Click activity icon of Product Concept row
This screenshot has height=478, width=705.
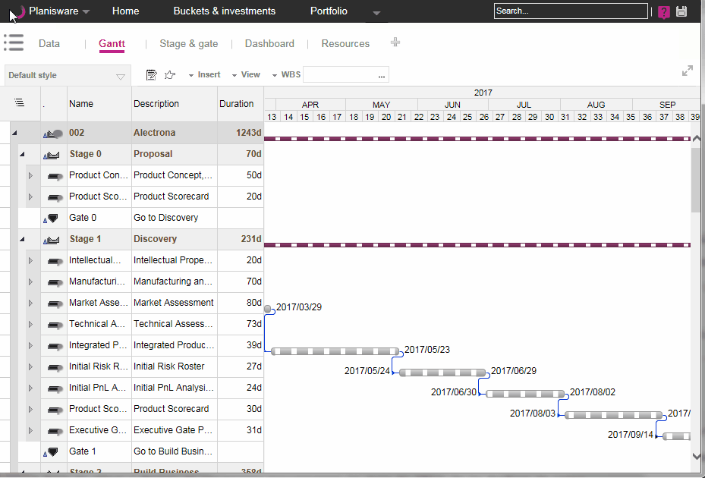point(55,176)
